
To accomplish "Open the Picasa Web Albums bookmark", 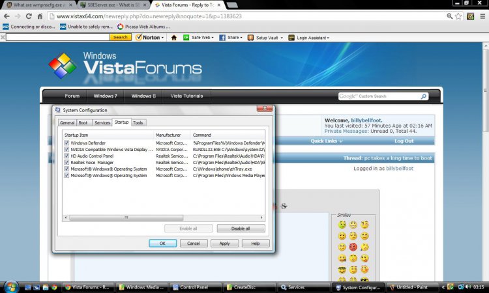I will pos(143,27).
